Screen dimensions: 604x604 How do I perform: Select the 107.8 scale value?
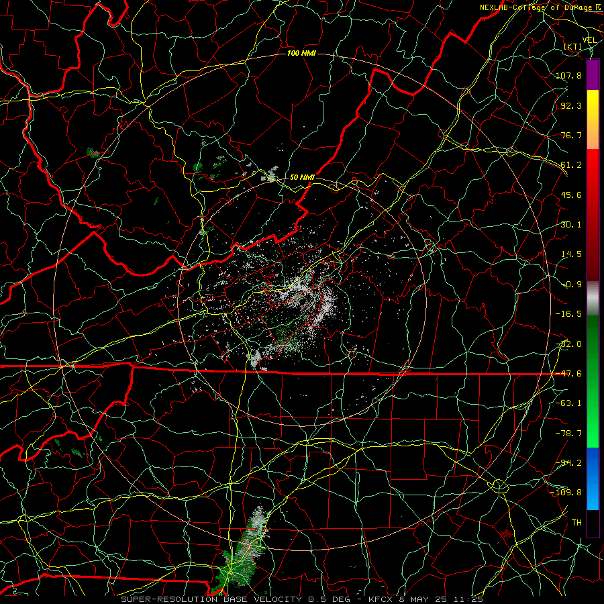pyautogui.click(x=568, y=75)
